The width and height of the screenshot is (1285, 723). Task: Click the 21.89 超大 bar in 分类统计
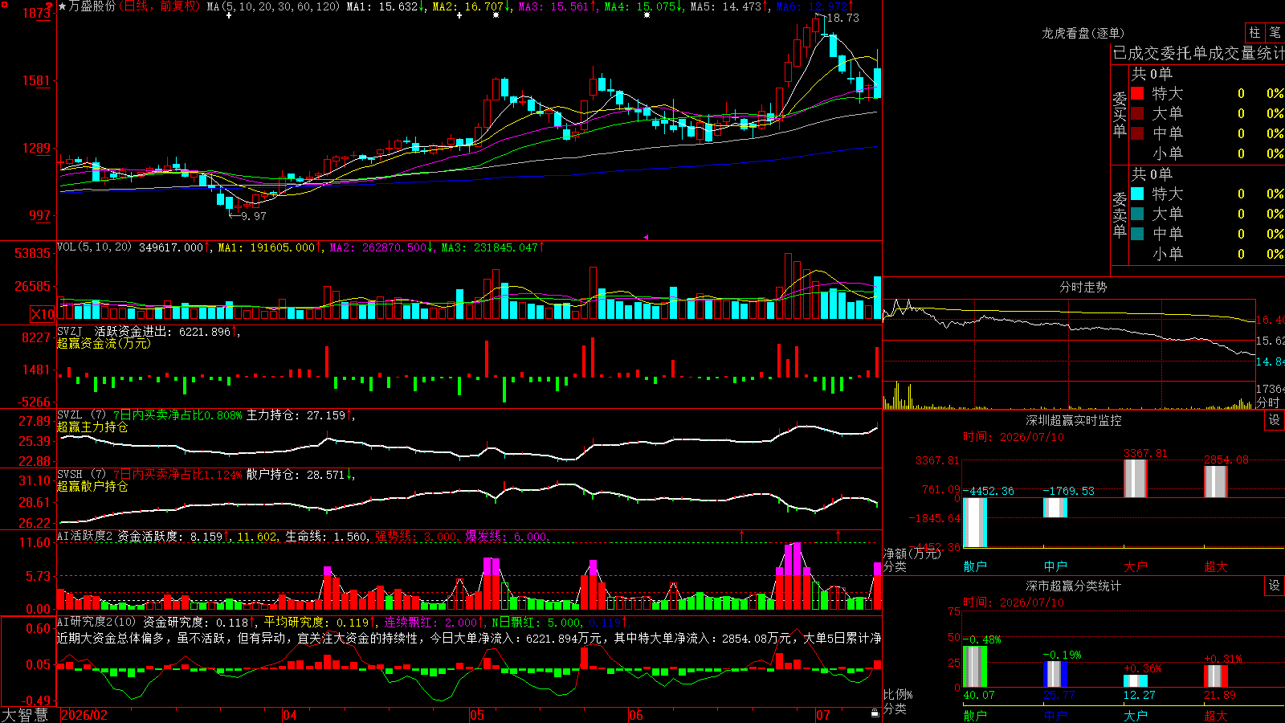point(1216,676)
